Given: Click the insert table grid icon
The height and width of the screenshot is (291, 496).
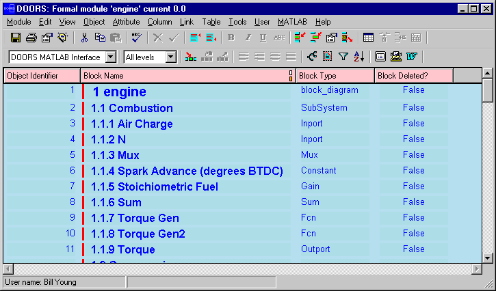Looking at the screenshot, I should [368, 38].
